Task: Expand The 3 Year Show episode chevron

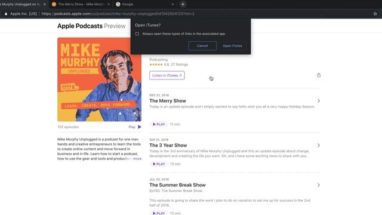Action: point(318,145)
